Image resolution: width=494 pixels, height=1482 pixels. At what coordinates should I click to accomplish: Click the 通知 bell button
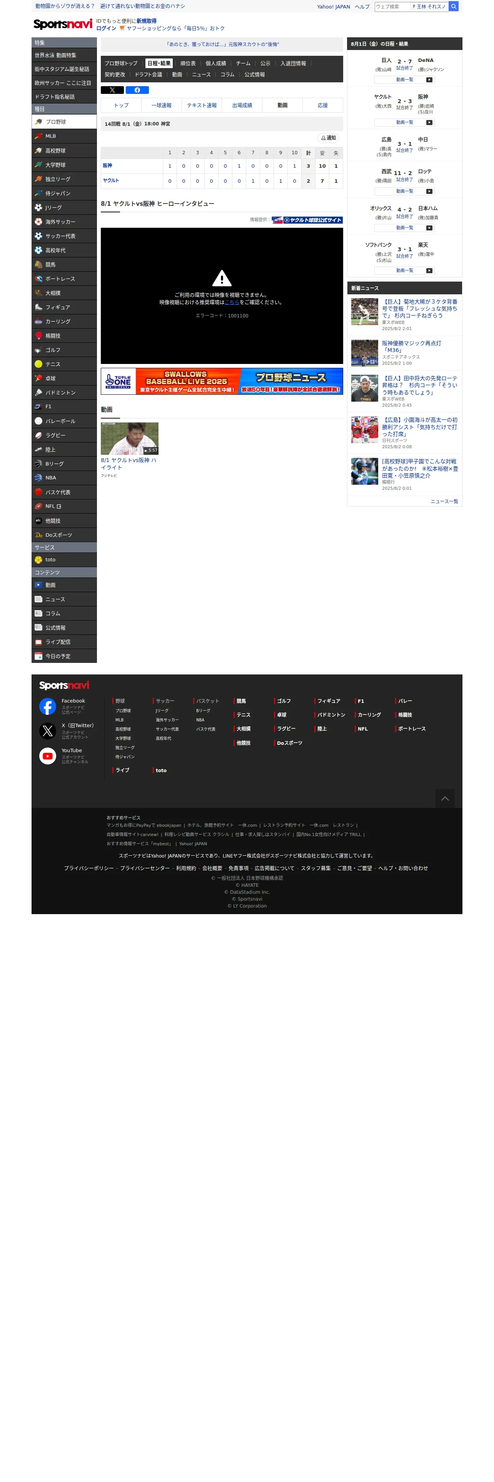point(329,138)
